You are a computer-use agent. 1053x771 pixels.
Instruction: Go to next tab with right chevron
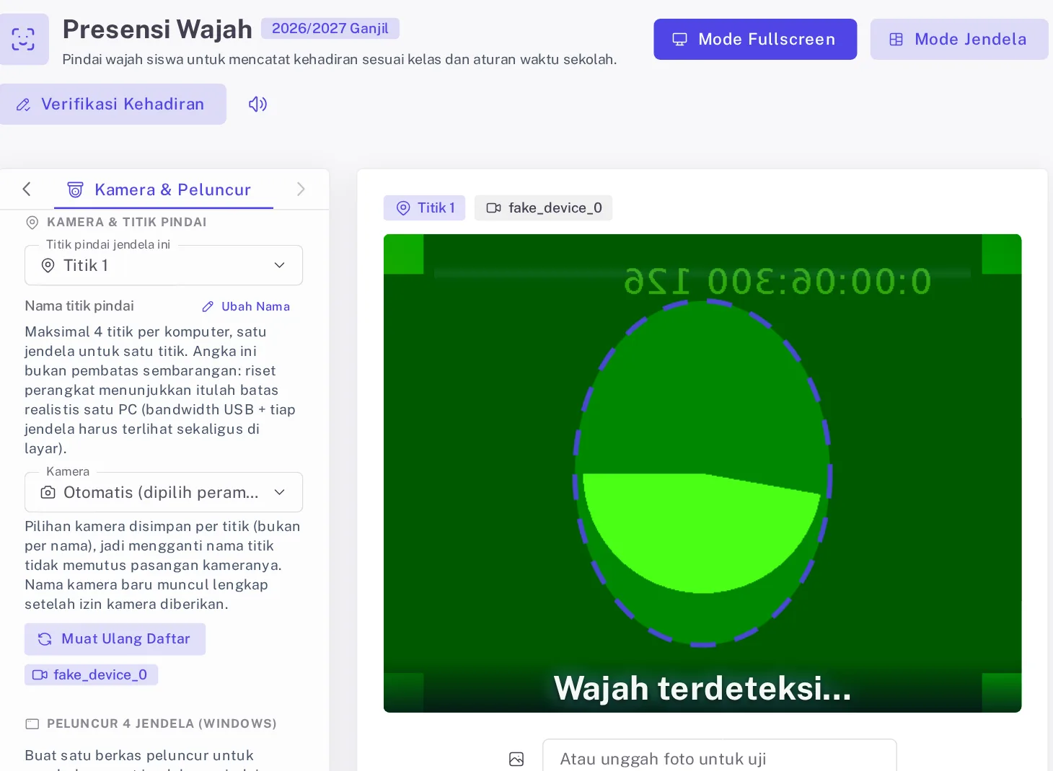[301, 189]
